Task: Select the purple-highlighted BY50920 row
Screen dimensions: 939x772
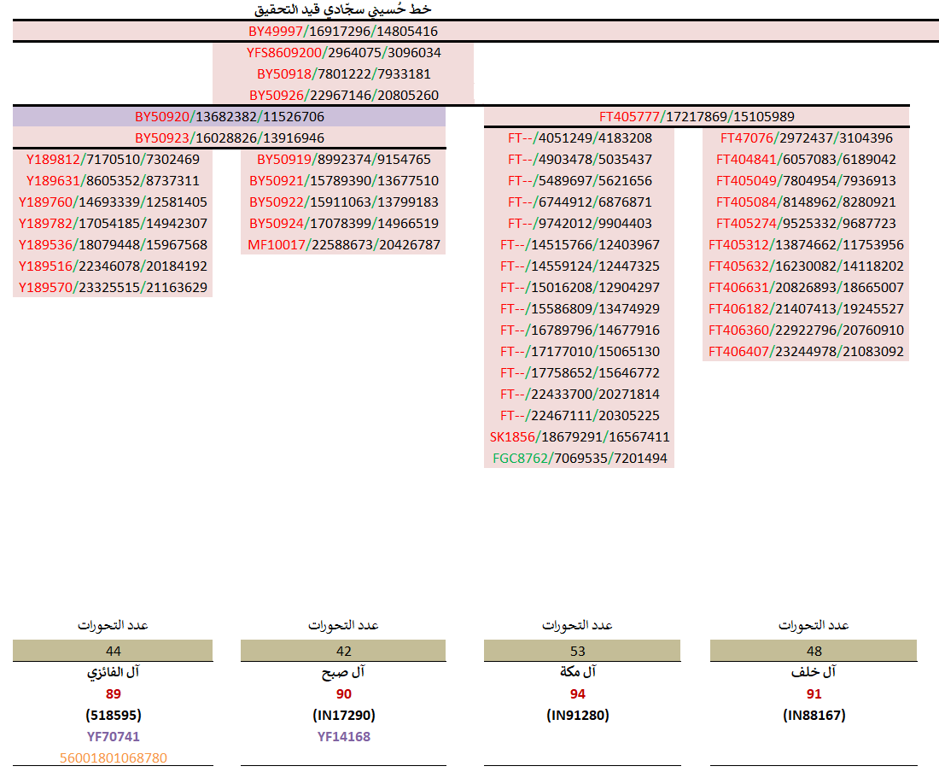Action: tap(230, 117)
